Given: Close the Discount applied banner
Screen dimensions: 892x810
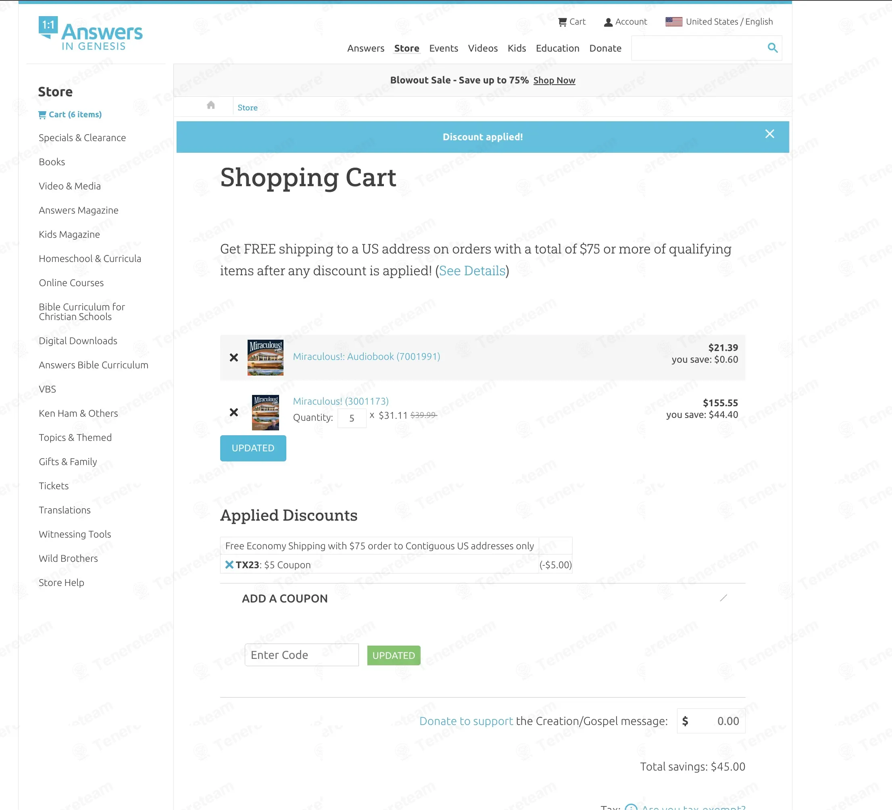Looking at the screenshot, I should pos(769,134).
